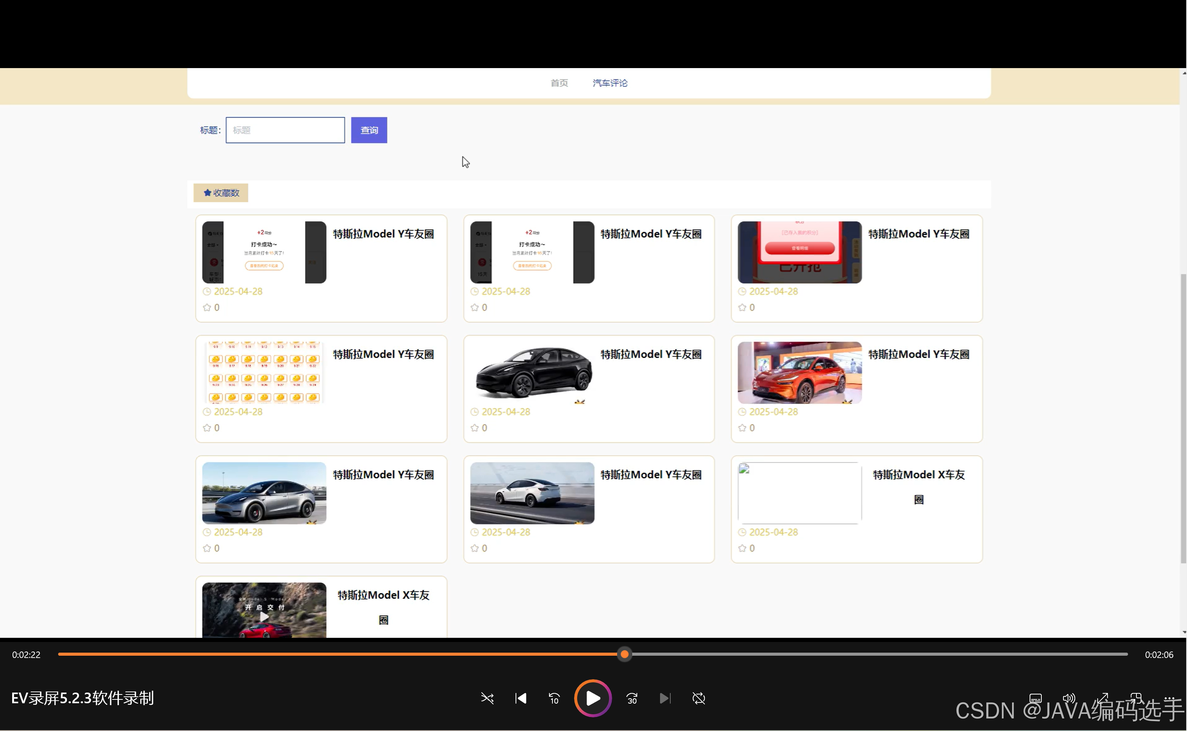The image size is (1187, 731).
Task: Open the 特斯拉Model Y车友圈 title beside the red envelope
Action: pos(919,234)
